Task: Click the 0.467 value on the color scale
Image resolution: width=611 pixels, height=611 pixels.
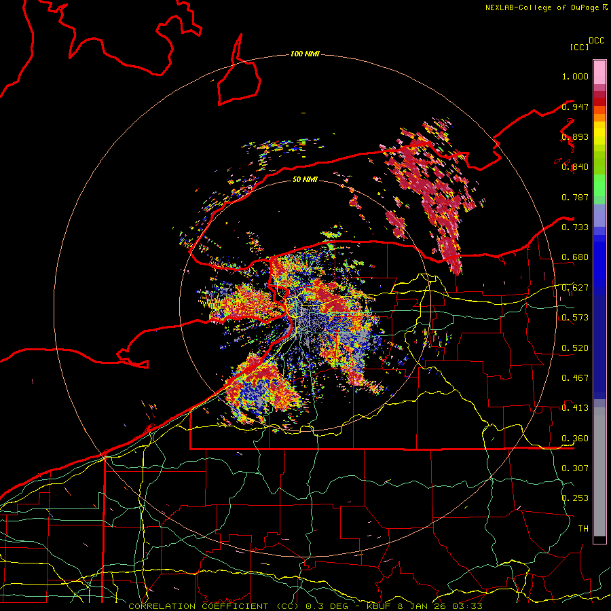Action: click(x=575, y=377)
